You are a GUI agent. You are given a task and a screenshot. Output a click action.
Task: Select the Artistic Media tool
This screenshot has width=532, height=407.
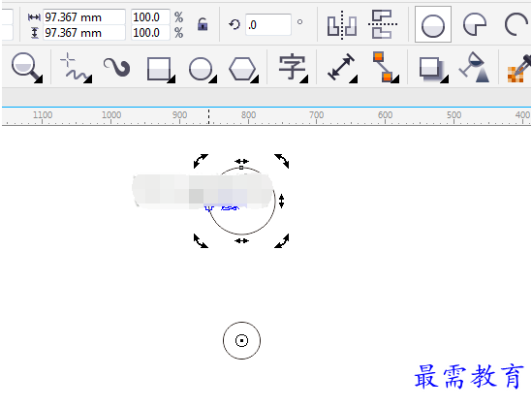click(x=117, y=67)
